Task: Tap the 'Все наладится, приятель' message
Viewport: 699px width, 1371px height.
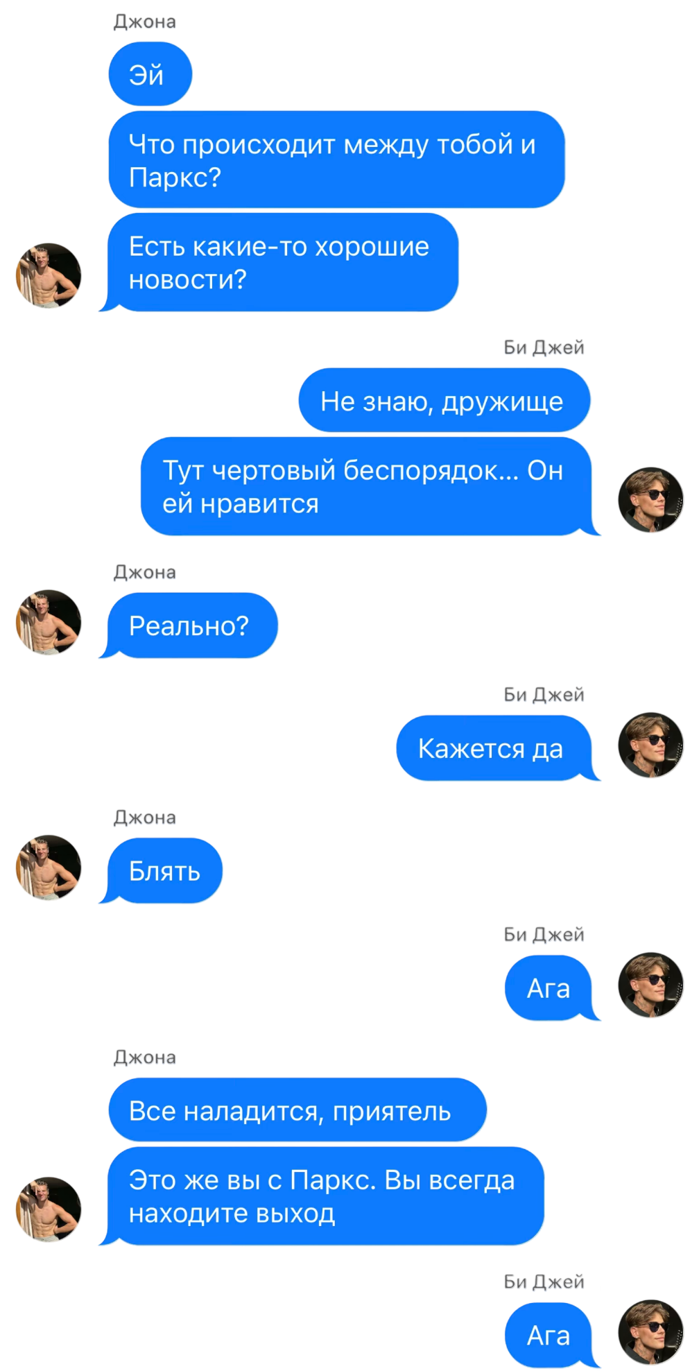Action: tap(297, 1110)
